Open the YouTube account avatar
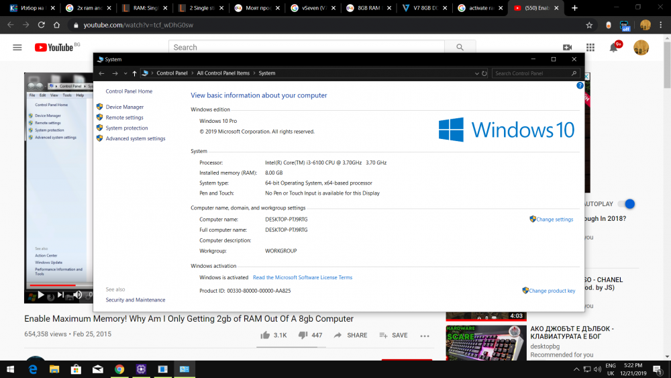Viewport: 671px width, 378px height. point(641,48)
